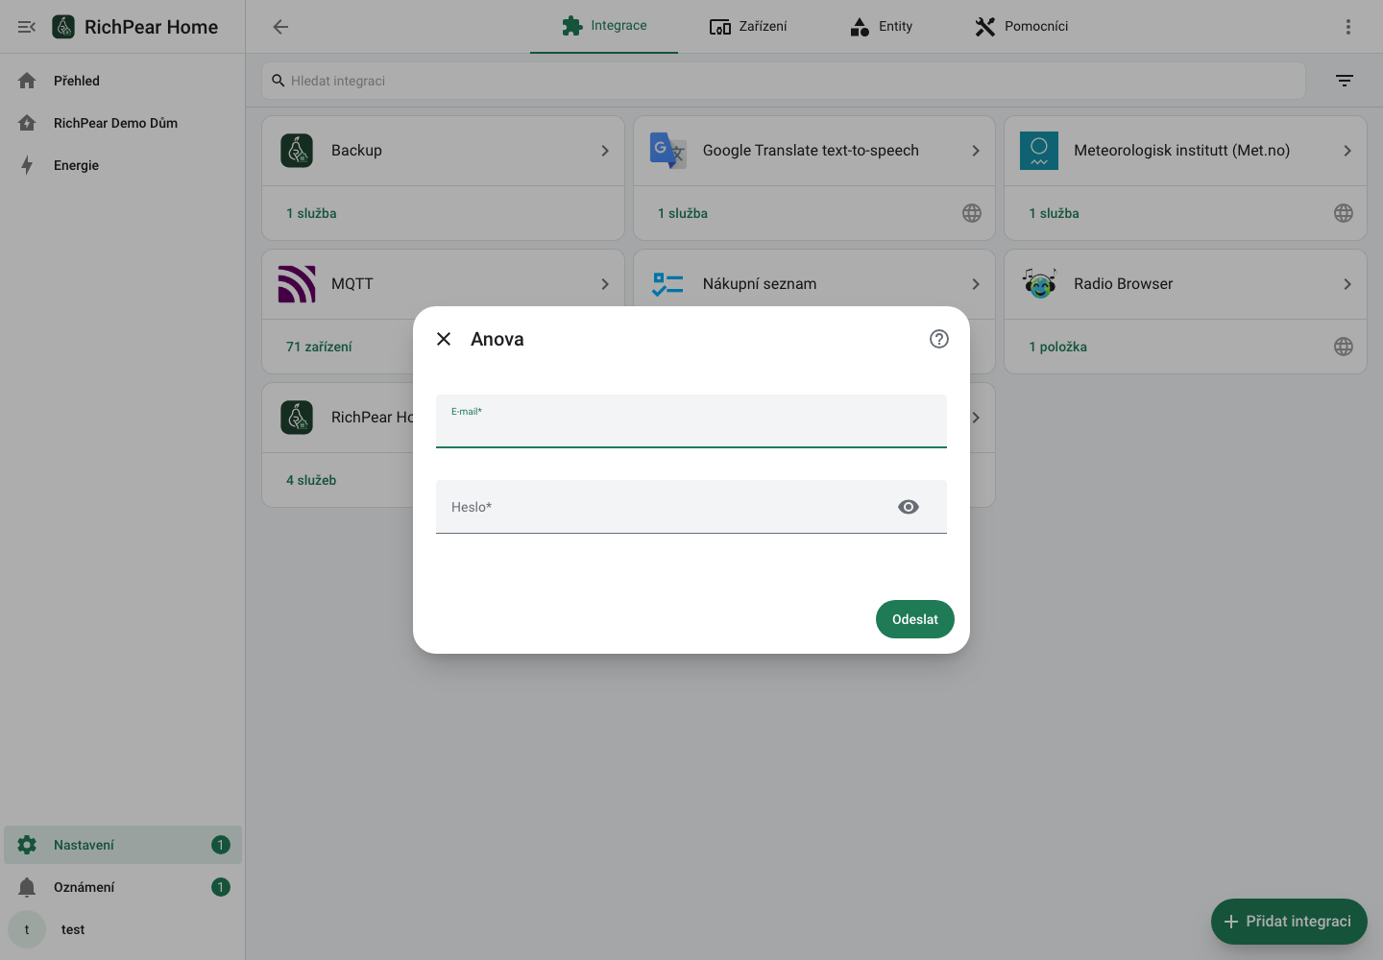Click the Oznámení bell icon
Image resolution: width=1383 pixels, height=960 pixels.
[27, 887]
